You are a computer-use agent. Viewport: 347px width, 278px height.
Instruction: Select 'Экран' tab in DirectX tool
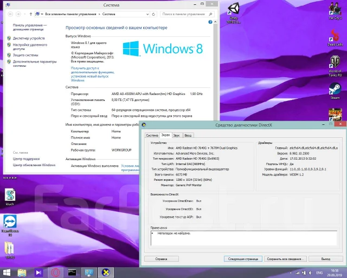pos(165,135)
